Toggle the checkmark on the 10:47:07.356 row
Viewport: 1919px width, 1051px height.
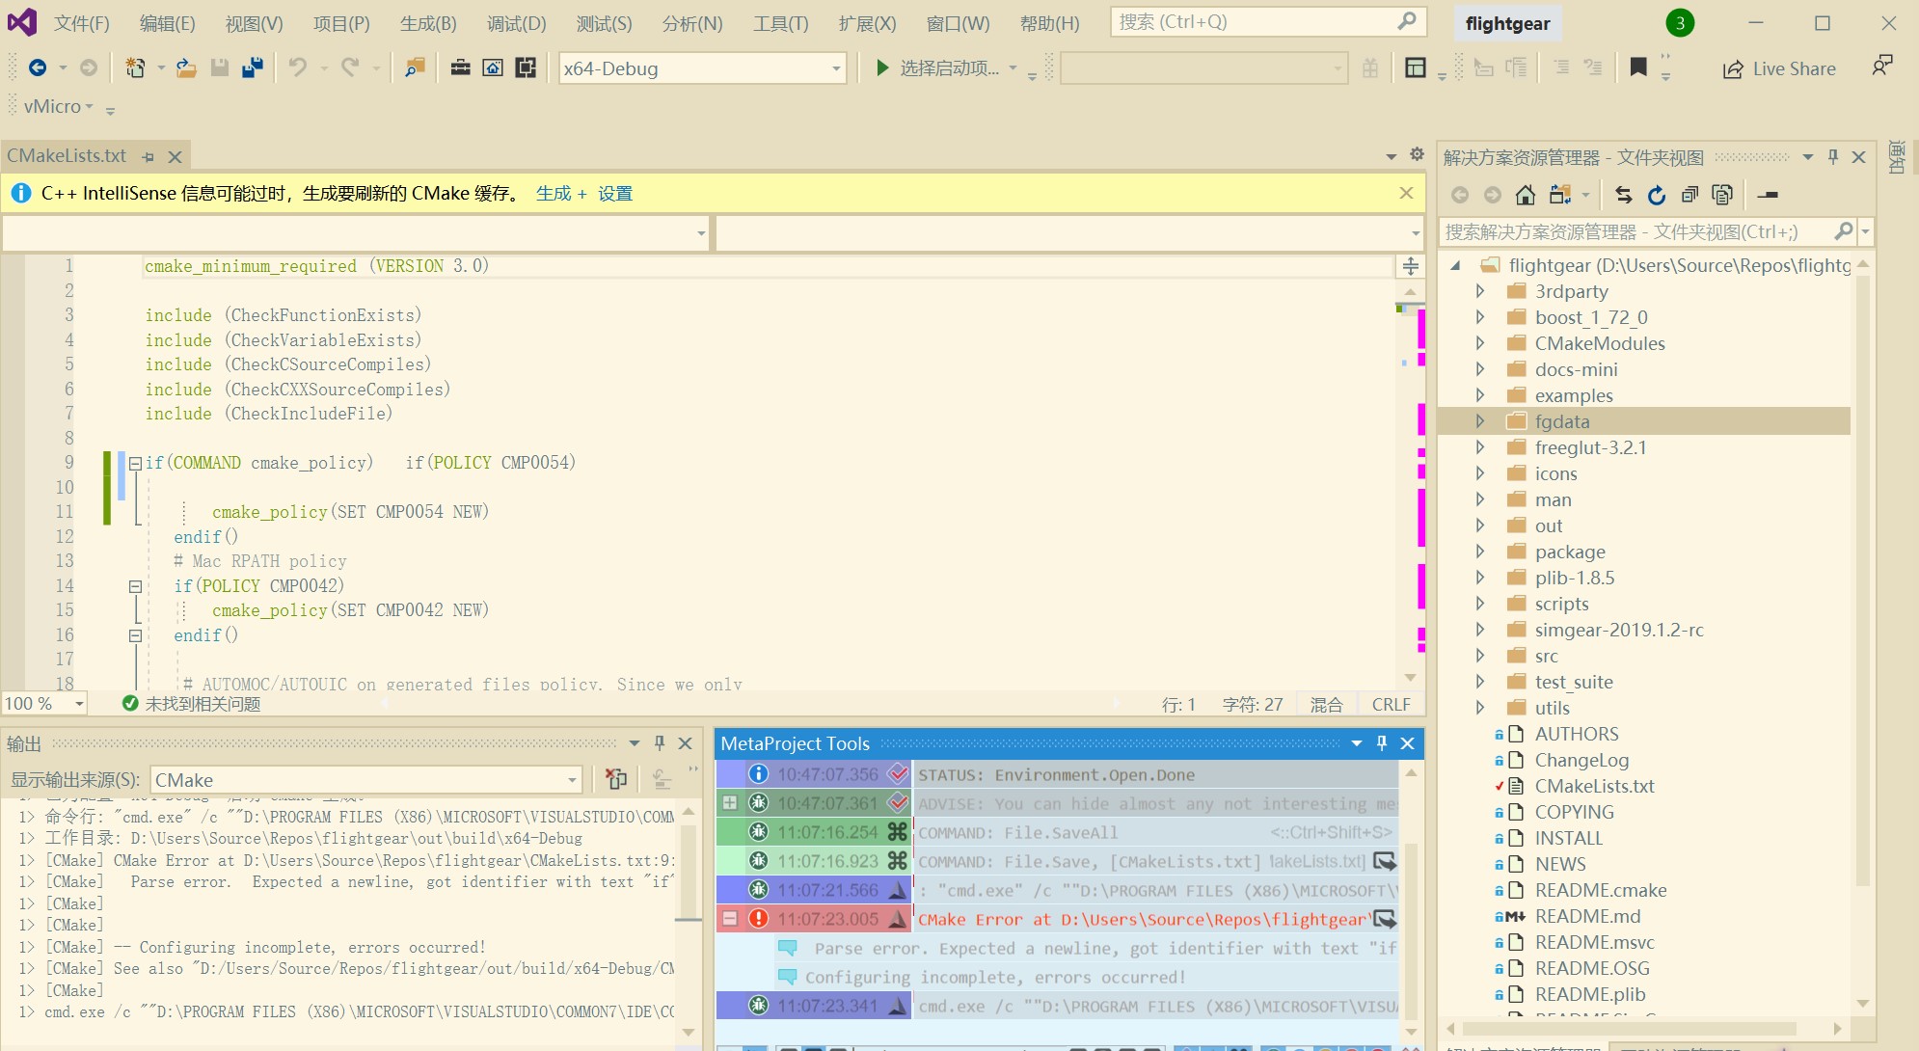(x=898, y=774)
